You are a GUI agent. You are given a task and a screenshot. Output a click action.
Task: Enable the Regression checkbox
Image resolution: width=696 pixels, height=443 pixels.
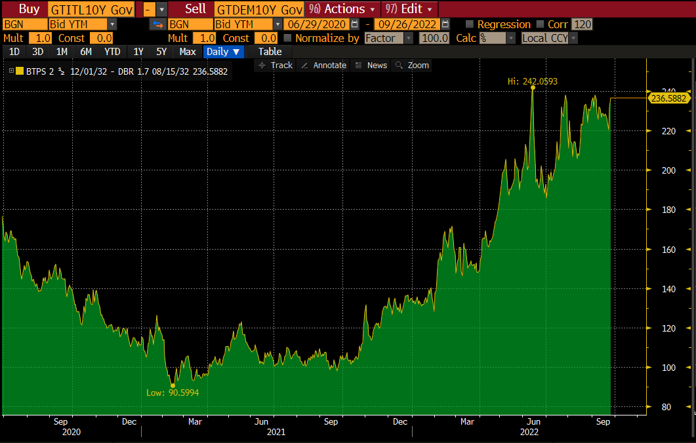469,24
